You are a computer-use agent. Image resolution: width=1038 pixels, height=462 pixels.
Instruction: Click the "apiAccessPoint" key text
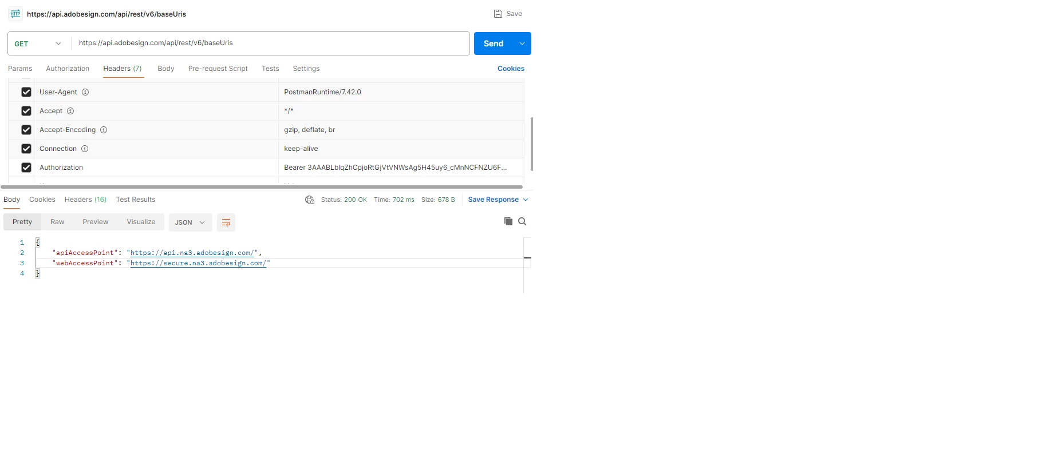(x=85, y=253)
